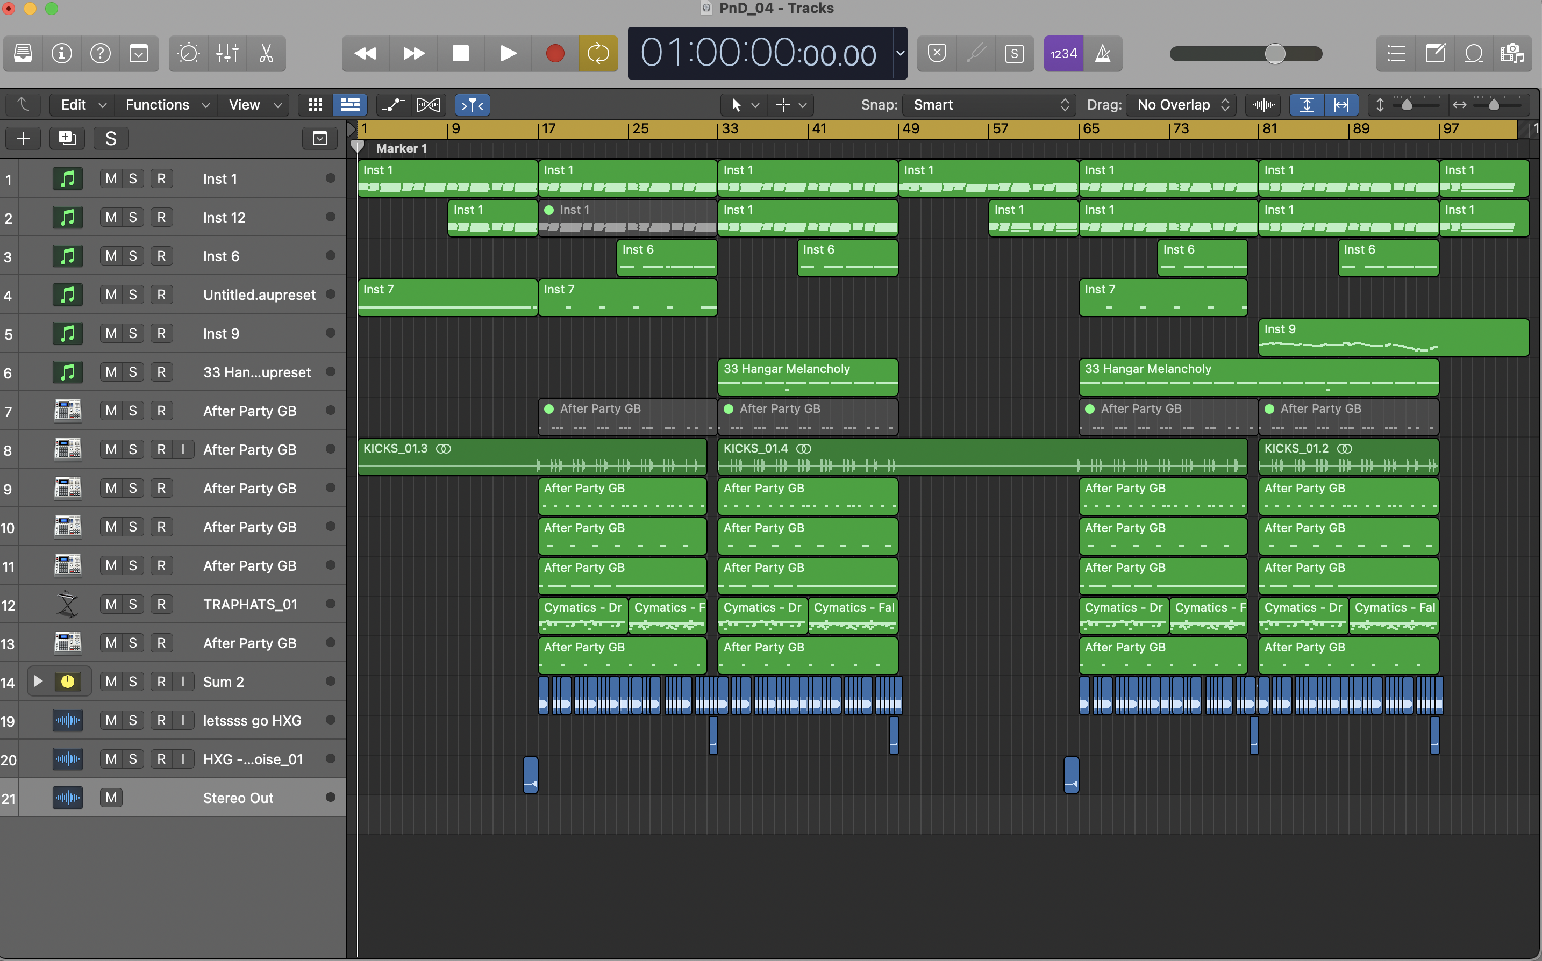
Task: Record enable the Inst 6 track
Action: tap(161, 256)
